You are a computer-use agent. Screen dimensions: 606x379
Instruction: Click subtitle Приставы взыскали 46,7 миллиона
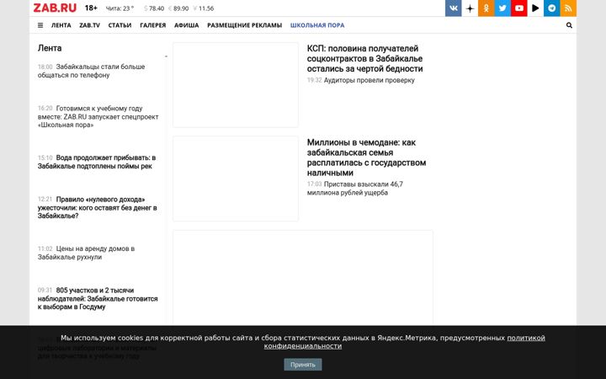tap(355, 189)
